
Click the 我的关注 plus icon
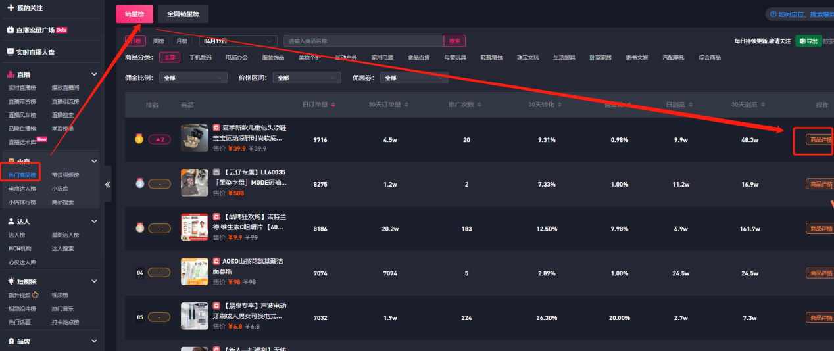11,7
